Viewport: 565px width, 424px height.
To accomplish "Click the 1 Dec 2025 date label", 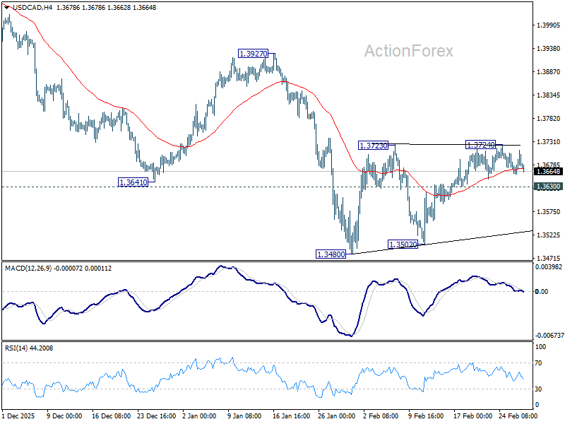I will coord(18,416).
